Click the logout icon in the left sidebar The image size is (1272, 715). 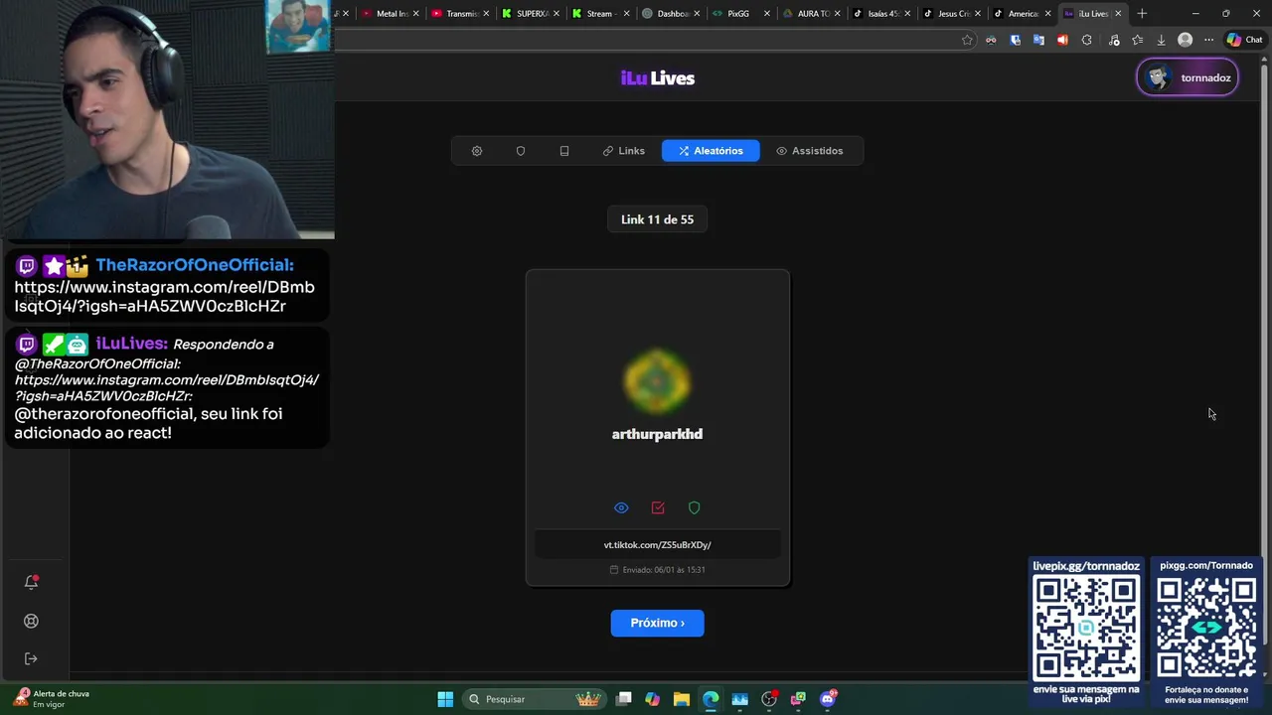click(x=31, y=658)
